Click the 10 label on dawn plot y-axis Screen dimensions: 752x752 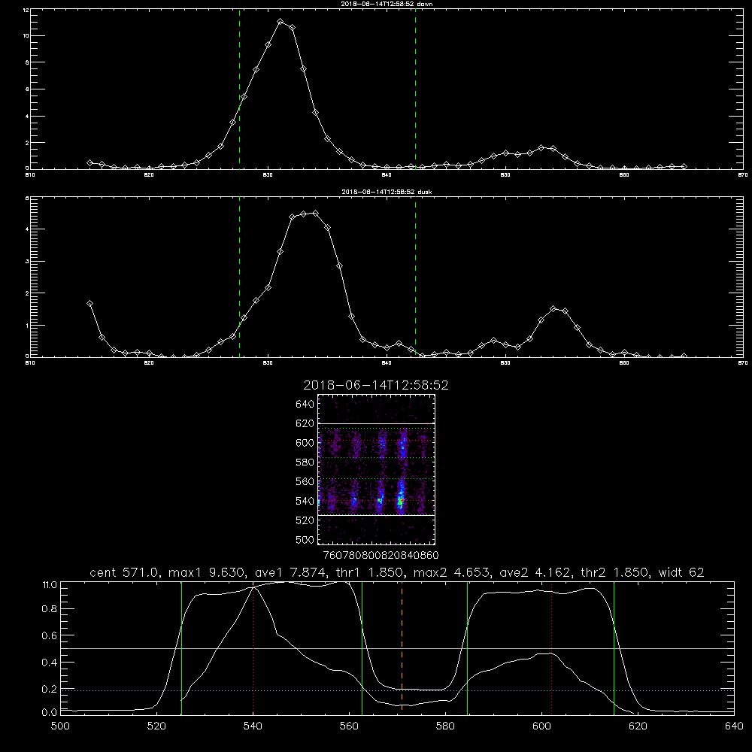click(26, 36)
